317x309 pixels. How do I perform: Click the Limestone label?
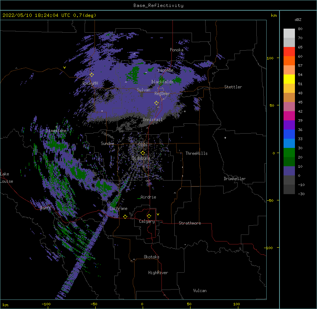tap(56, 131)
